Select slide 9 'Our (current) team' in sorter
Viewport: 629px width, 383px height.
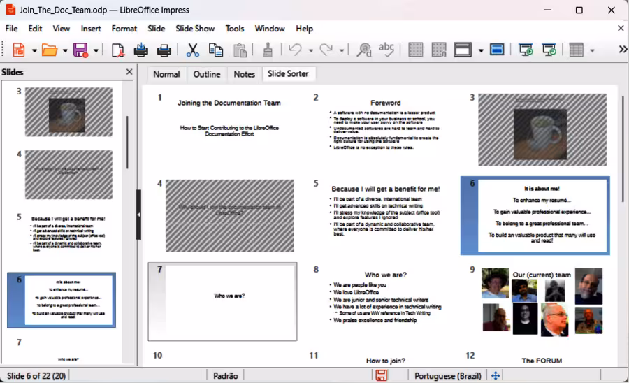click(x=542, y=302)
